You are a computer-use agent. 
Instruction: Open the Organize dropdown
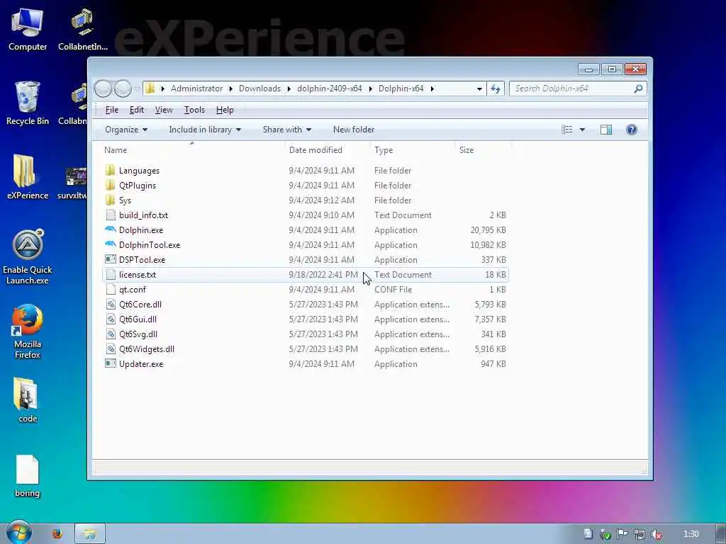tap(126, 130)
